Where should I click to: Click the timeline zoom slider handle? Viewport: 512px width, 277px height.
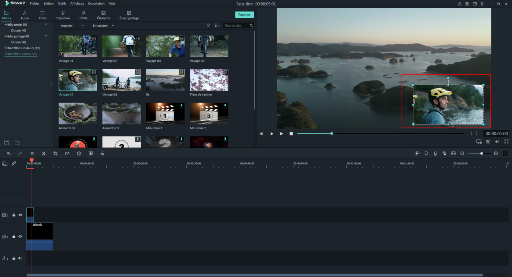coord(481,154)
